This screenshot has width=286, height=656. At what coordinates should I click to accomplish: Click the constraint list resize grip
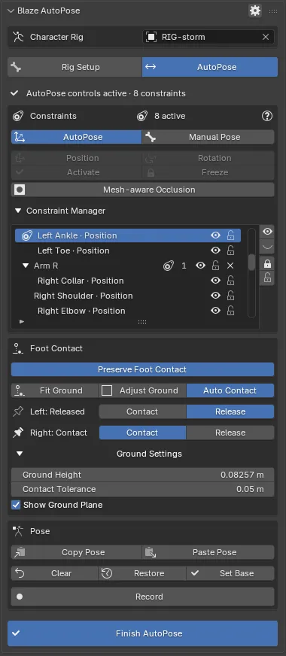point(142,322)
